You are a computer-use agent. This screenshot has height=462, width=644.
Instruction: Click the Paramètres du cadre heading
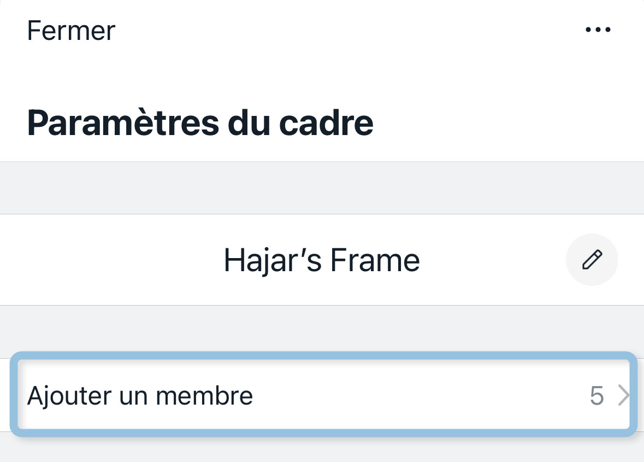[200, 123]
